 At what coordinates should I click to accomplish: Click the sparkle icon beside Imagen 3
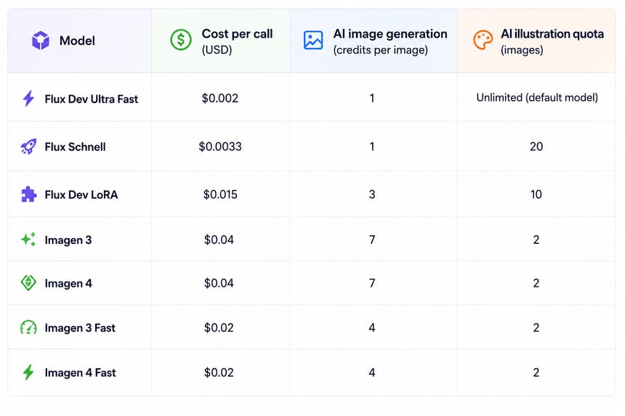tap(28, 240)
